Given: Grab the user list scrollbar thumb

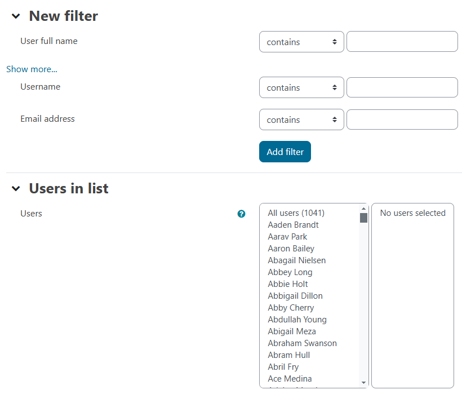Looking at the screenshot, I should [x=363, y=218].
